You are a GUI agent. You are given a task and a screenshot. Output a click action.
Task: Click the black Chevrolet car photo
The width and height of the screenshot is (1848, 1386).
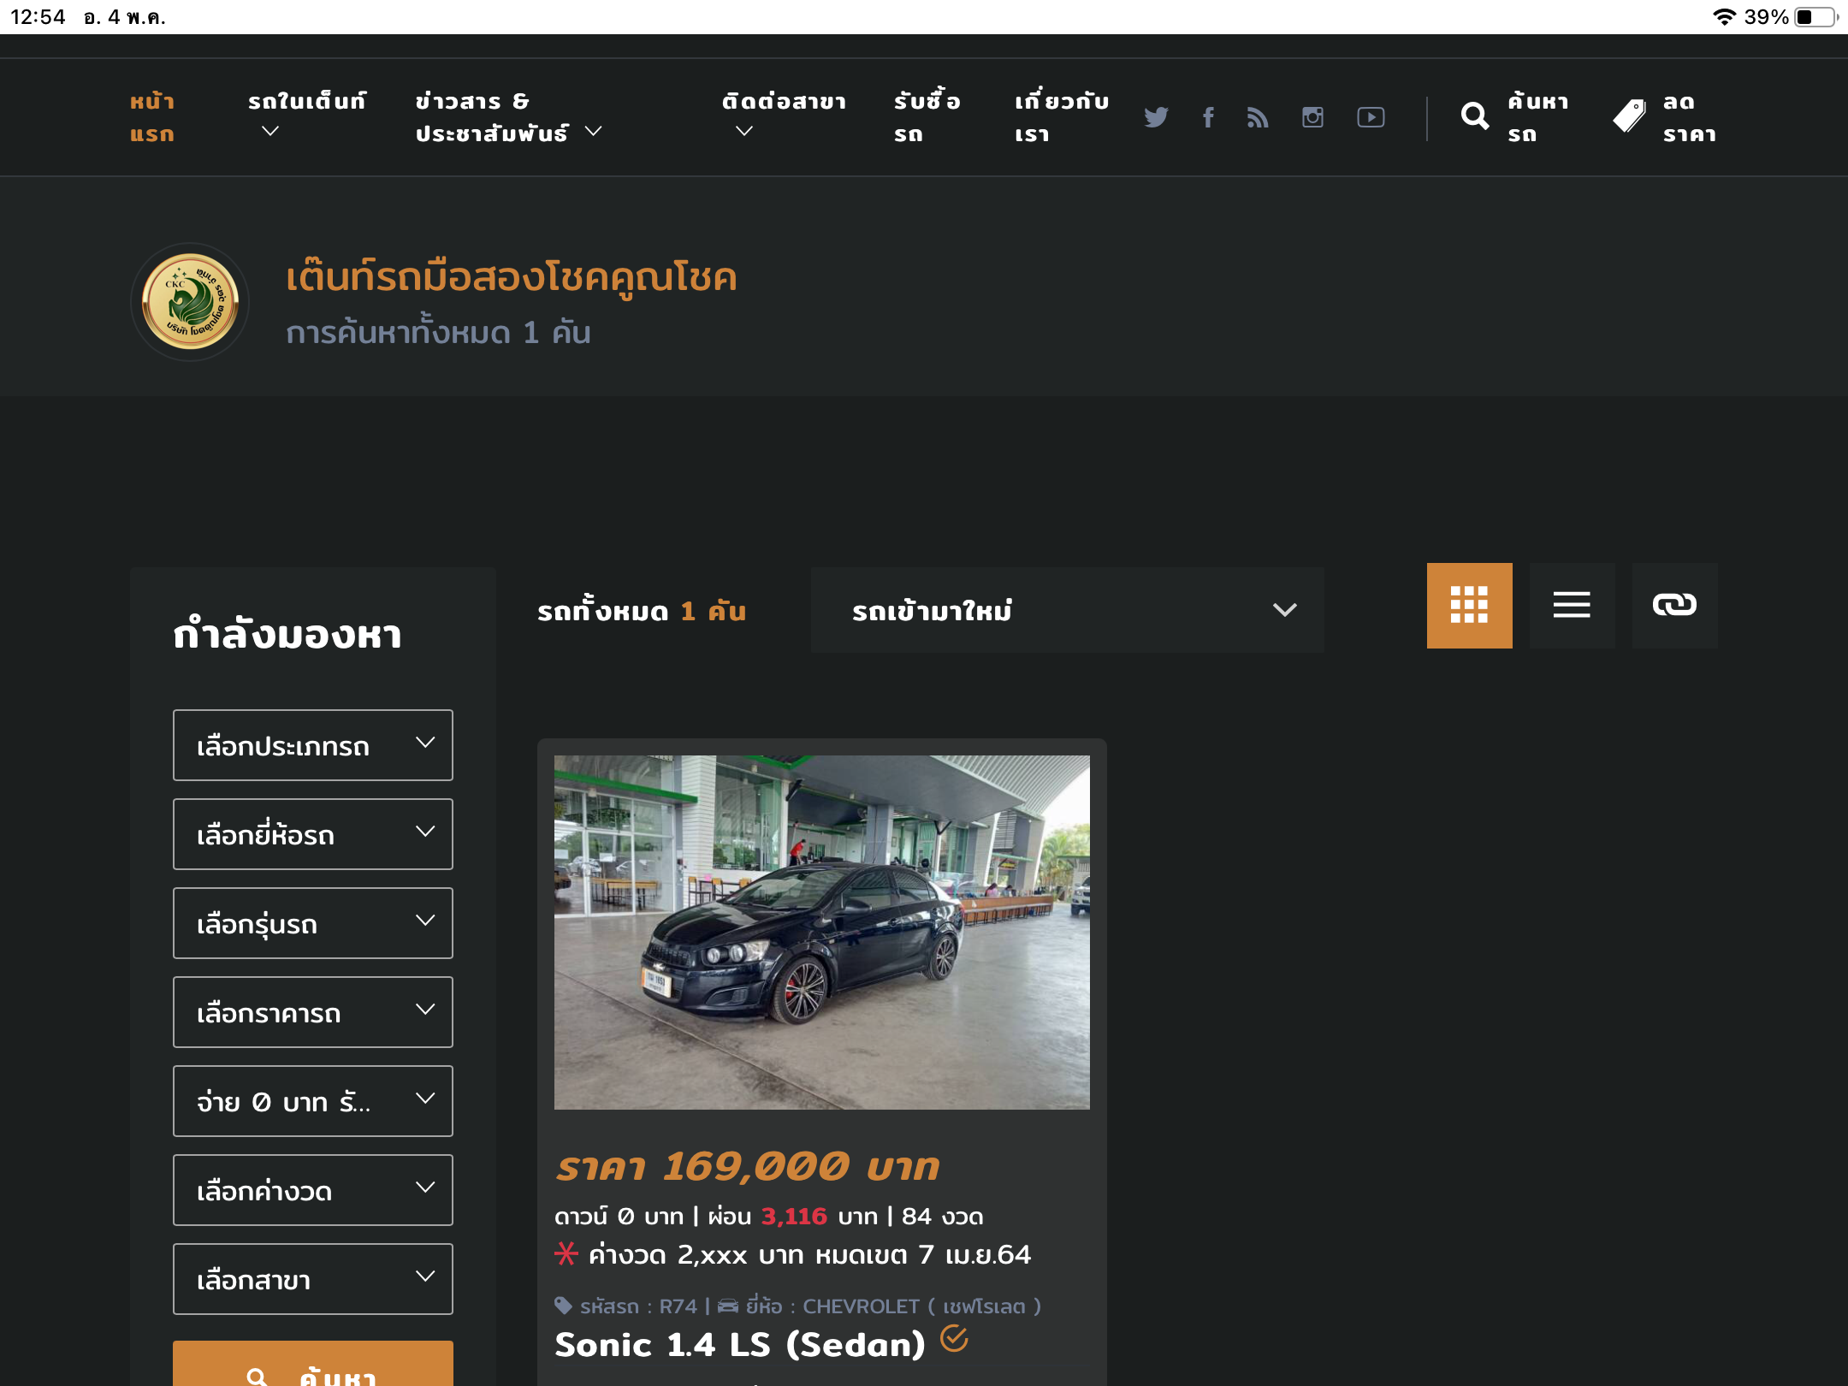coord(821,933)
